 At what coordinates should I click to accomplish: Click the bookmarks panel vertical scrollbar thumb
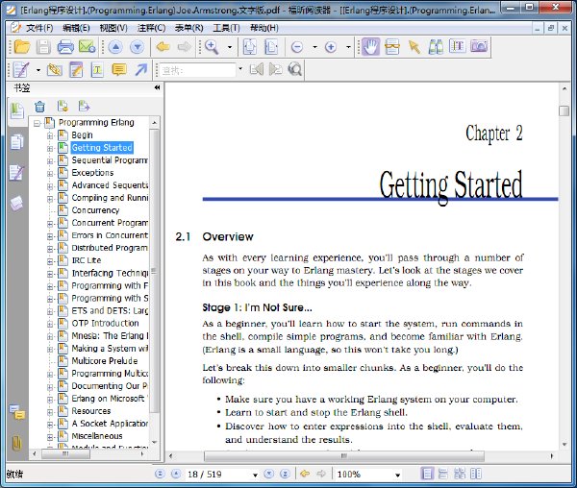(x=154, y=271)
